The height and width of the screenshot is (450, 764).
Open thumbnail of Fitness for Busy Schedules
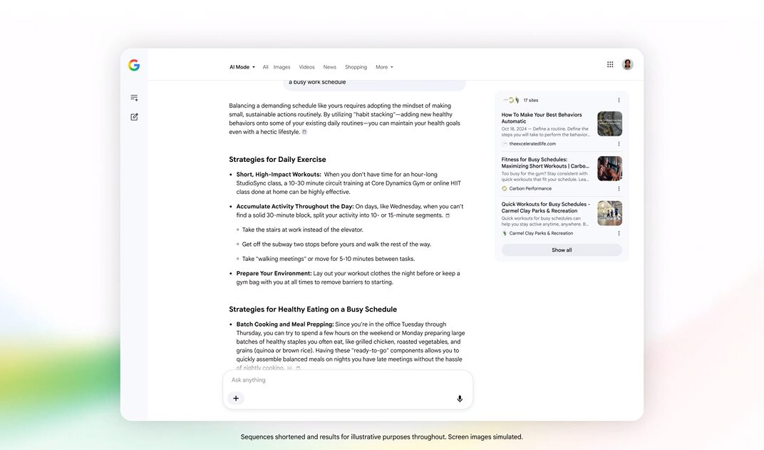[x=609, y=169]
